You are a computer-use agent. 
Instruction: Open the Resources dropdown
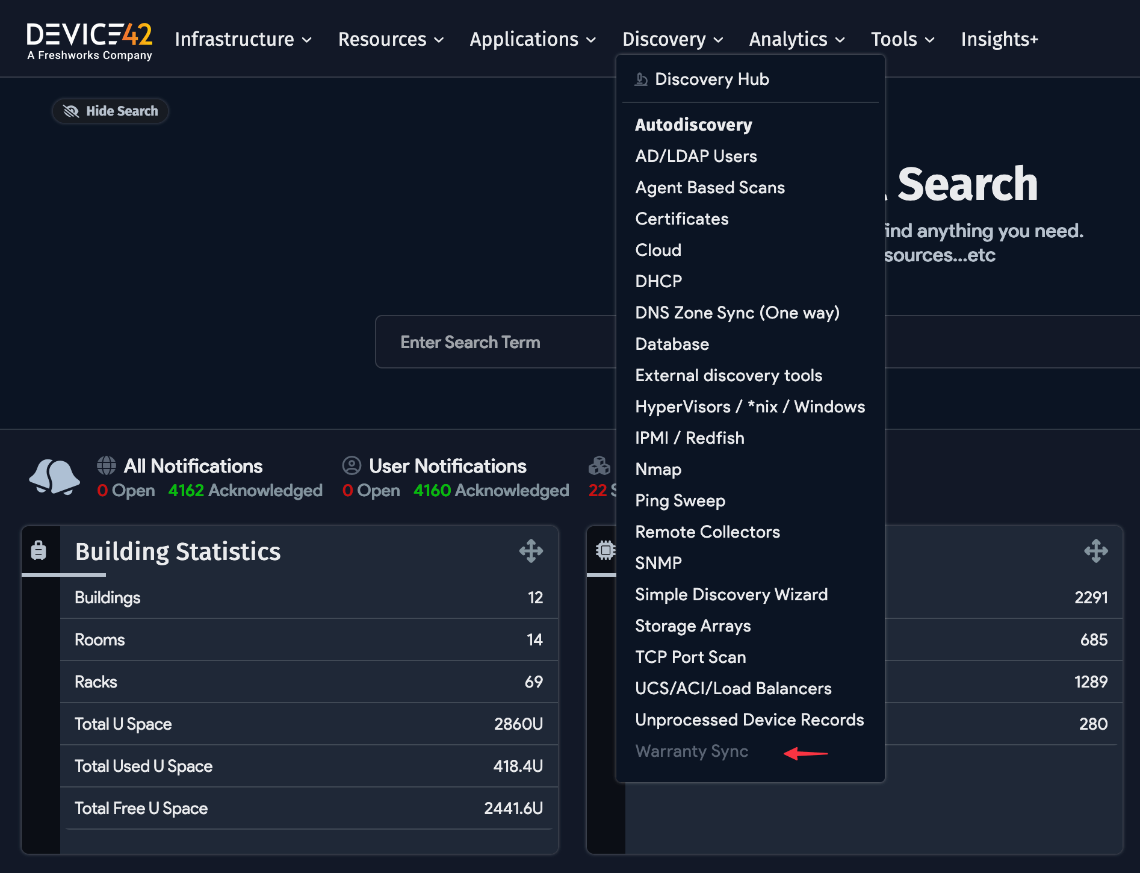click(x=391, y=39)
